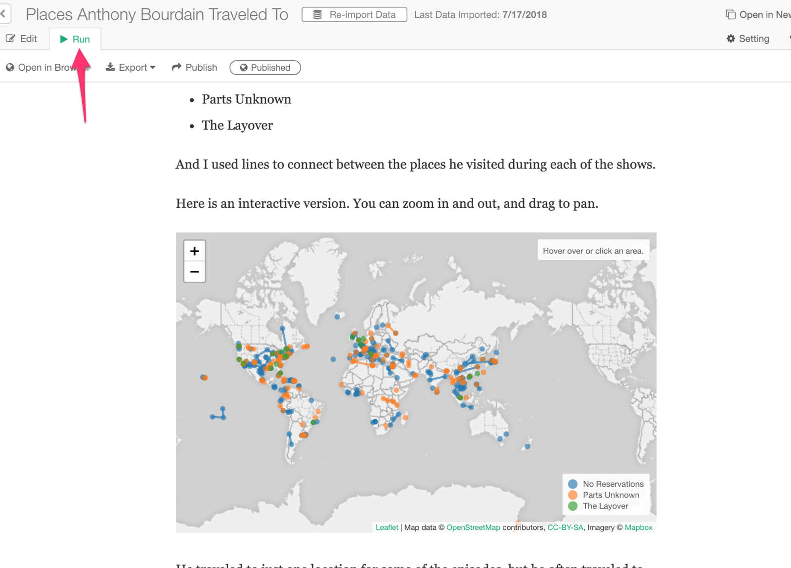This screenshot has height=568, width=791.
Task: Expand the Export dropdown menu
Action: click(131, 67)
